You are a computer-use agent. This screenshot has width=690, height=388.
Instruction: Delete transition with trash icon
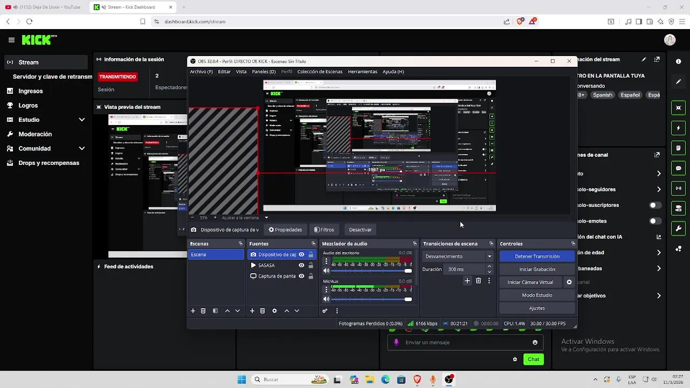pos(478,281)
